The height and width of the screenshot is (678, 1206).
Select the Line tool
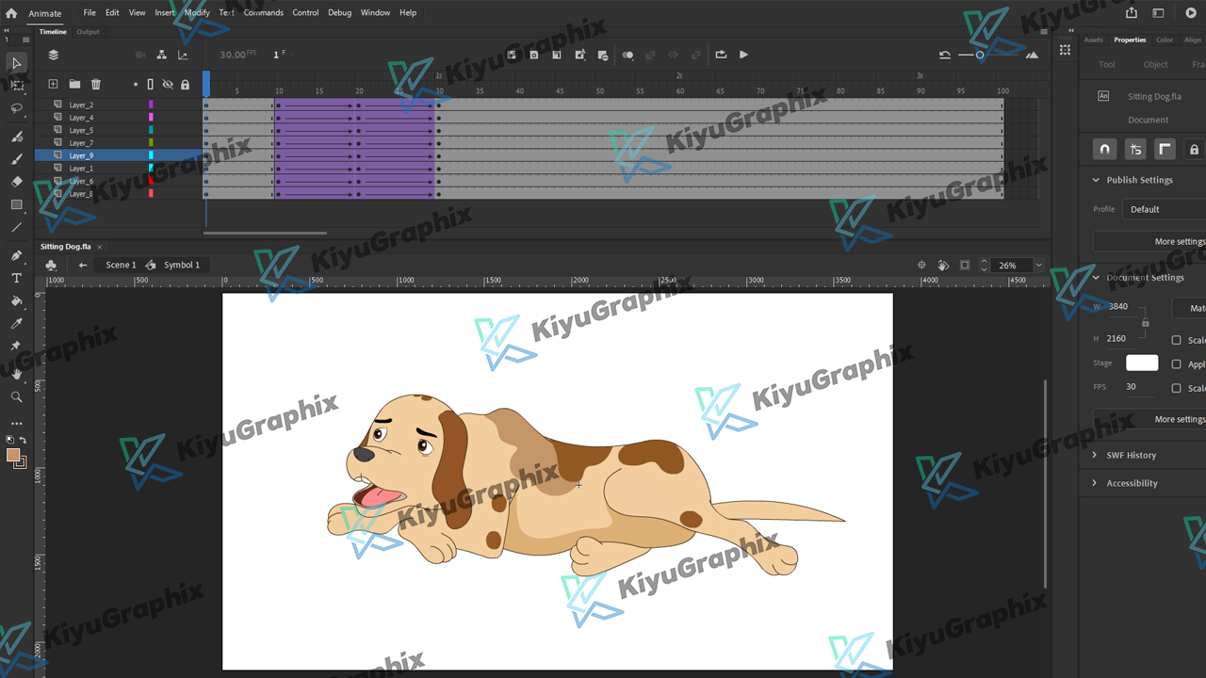(x=16, y=228)
